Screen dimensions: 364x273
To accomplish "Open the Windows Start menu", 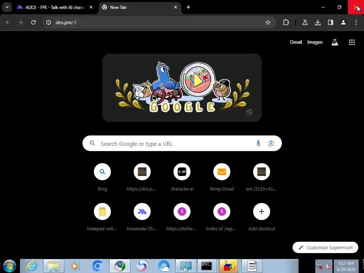I will point(10,266).
